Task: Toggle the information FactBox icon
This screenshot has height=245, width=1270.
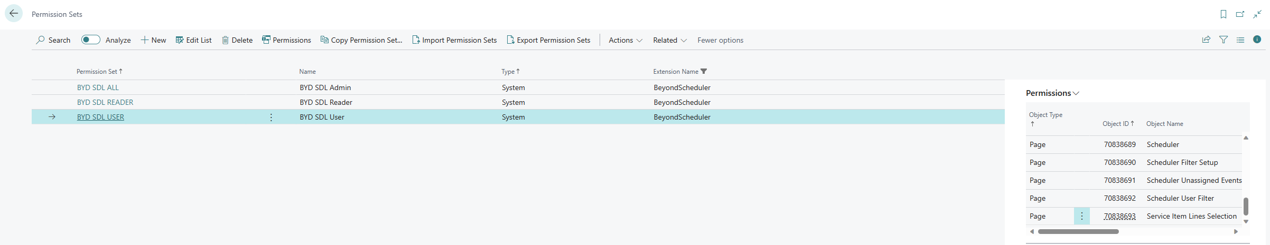Action: coord(1257,40)
